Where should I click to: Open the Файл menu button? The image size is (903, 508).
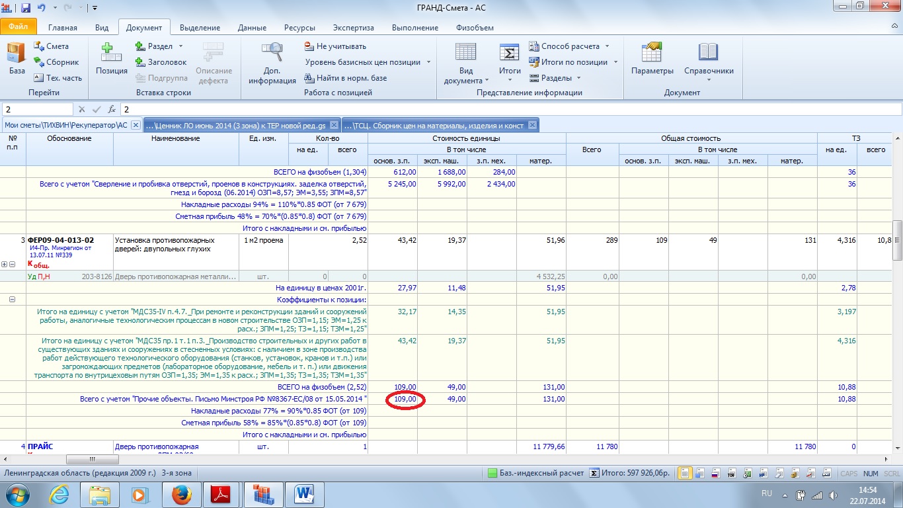17,27
